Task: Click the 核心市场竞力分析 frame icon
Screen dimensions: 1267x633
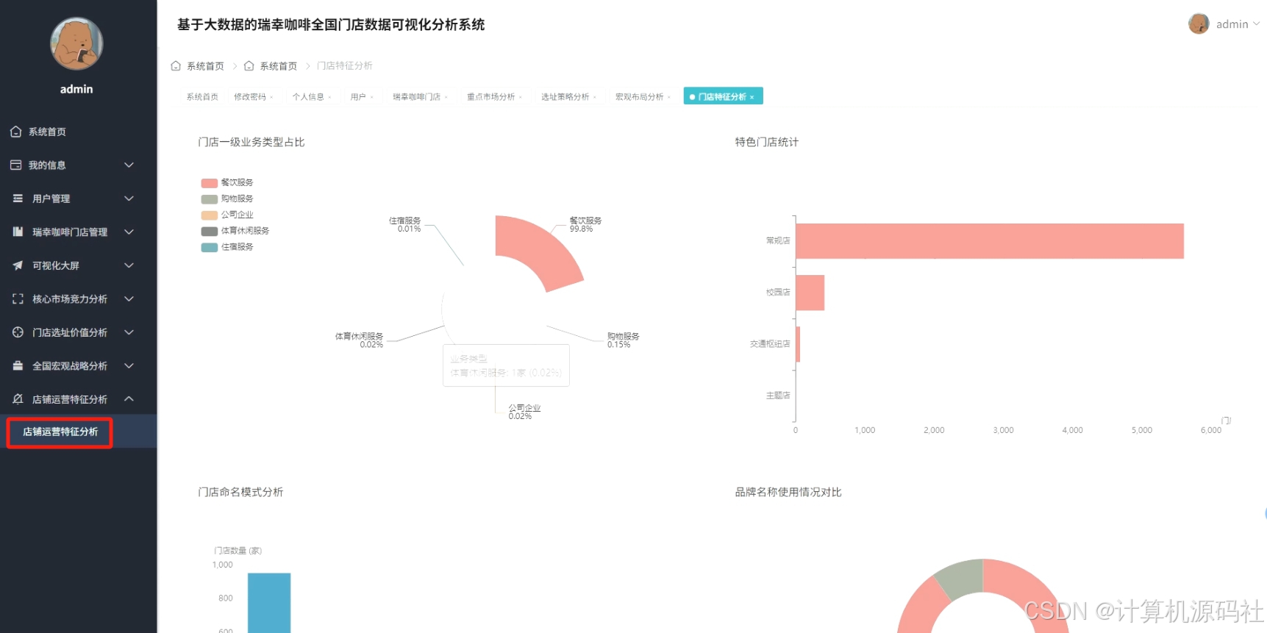Action: [18, 299]
